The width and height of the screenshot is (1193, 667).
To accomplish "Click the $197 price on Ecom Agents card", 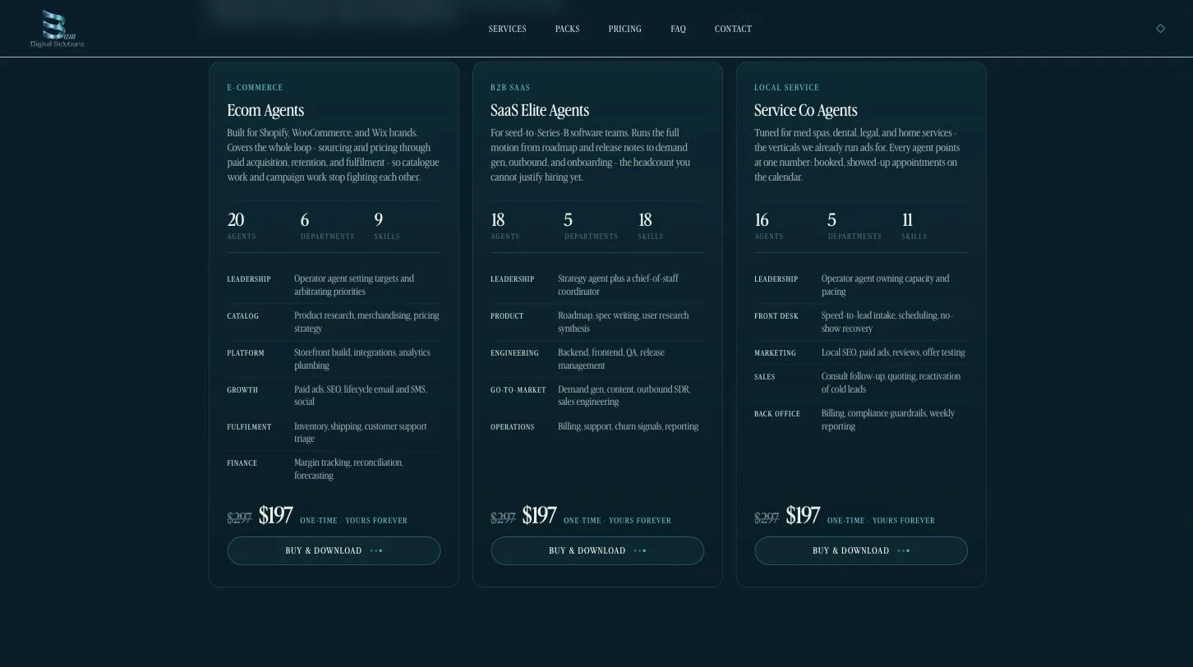I will [275, 516].
